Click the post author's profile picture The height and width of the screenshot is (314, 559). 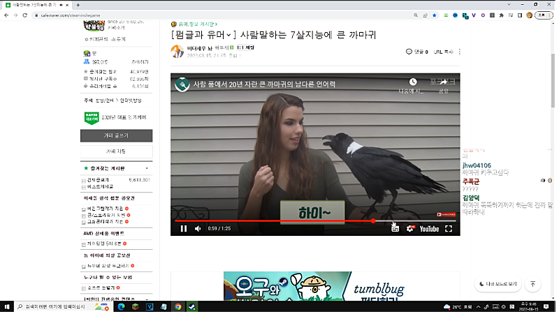pyautogui.click(x=177, y=52)
